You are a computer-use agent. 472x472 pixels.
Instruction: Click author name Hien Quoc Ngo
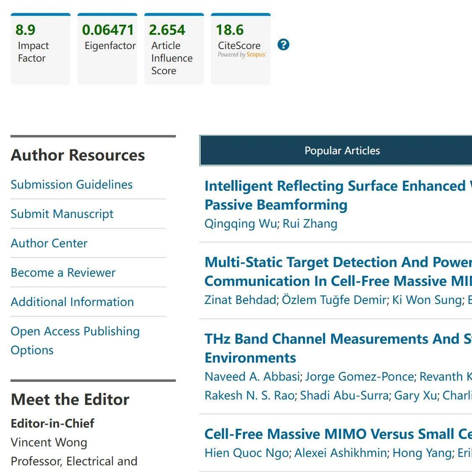(x=247, y=453)
